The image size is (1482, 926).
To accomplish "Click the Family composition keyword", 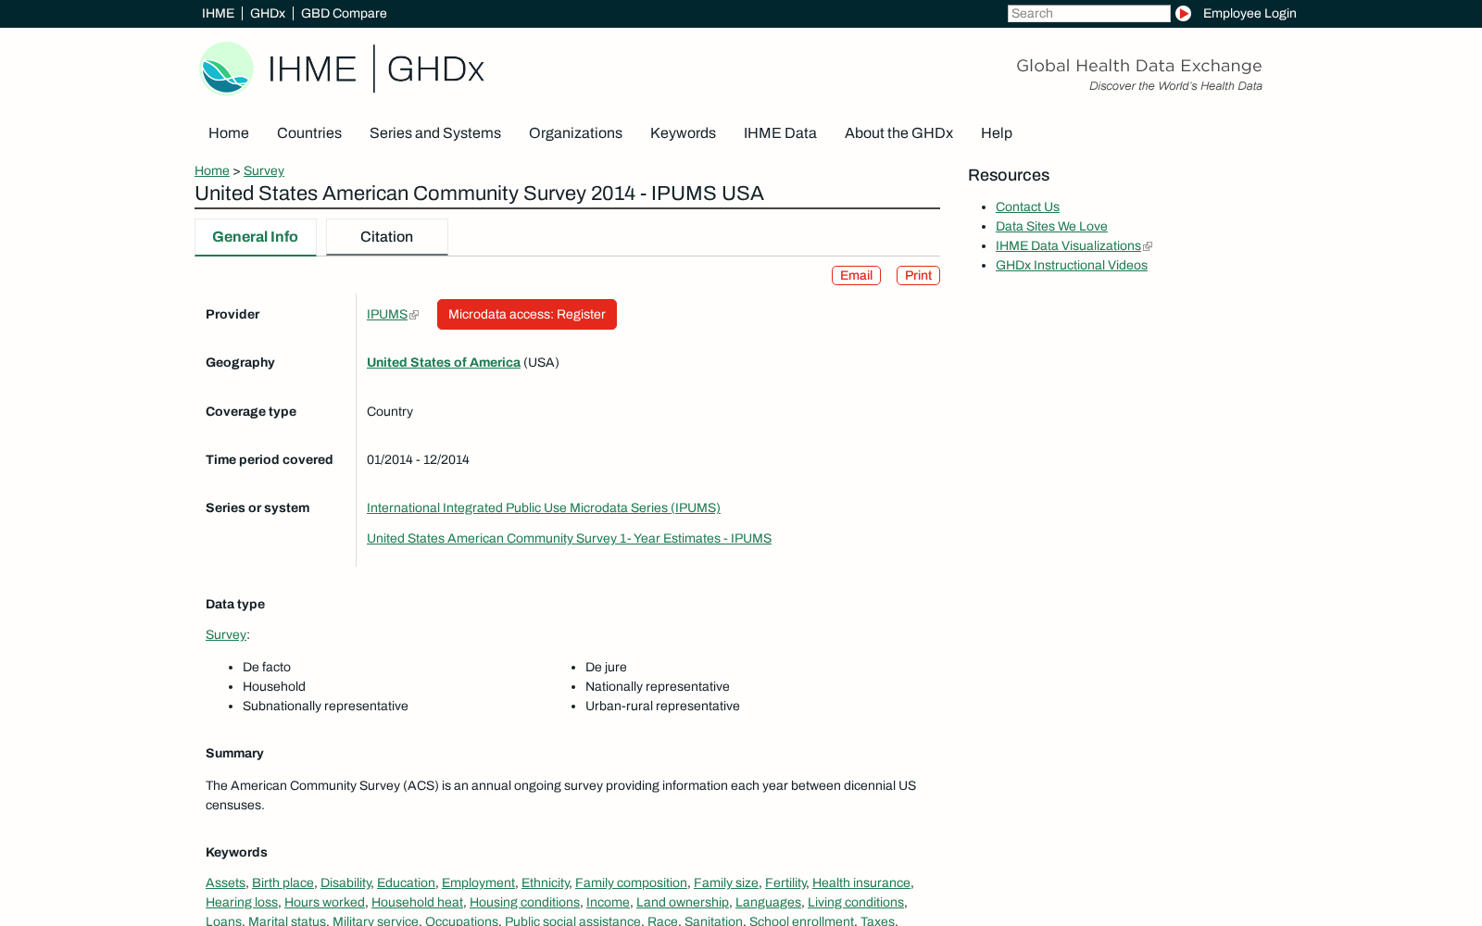I will click(631, 882).
